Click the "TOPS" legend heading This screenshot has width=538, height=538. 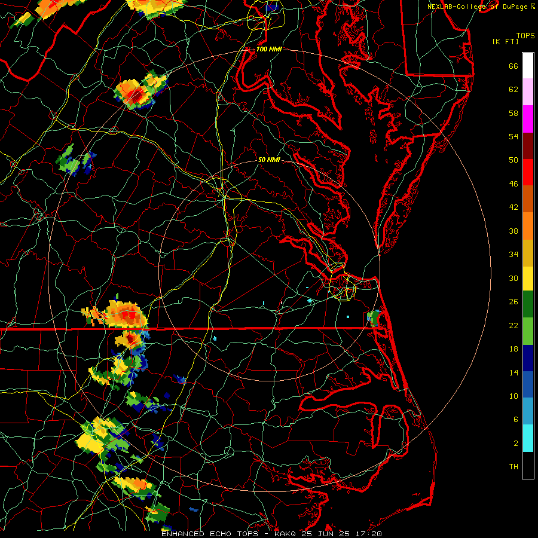pyautogui.click(x=525, y=36)
